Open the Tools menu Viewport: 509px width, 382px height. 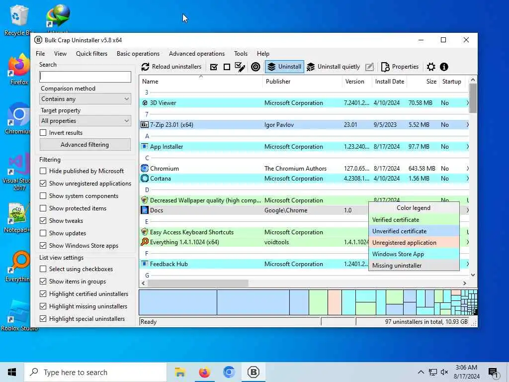click(x=241, y=54)
